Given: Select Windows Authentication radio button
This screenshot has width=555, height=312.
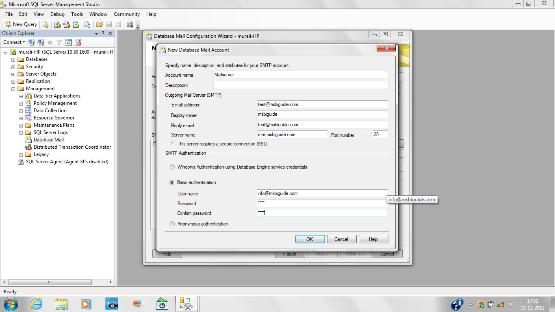Looking at the screenshot, I should click(172, 167).
